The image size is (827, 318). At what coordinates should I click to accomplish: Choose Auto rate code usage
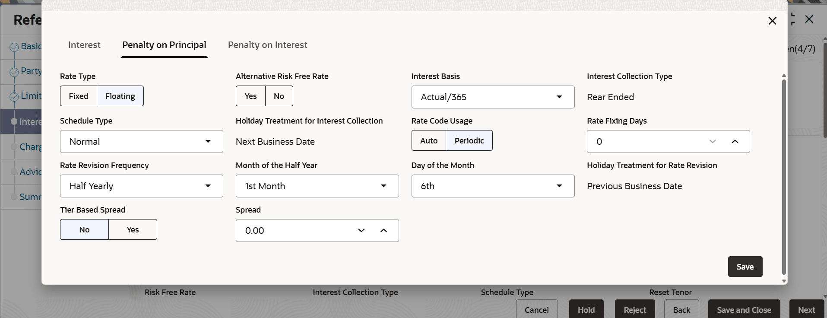click(x=429, y=140)
